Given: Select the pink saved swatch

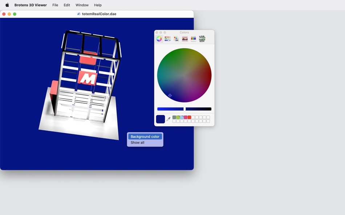Looking at the screenshot, I should point(186,117).
